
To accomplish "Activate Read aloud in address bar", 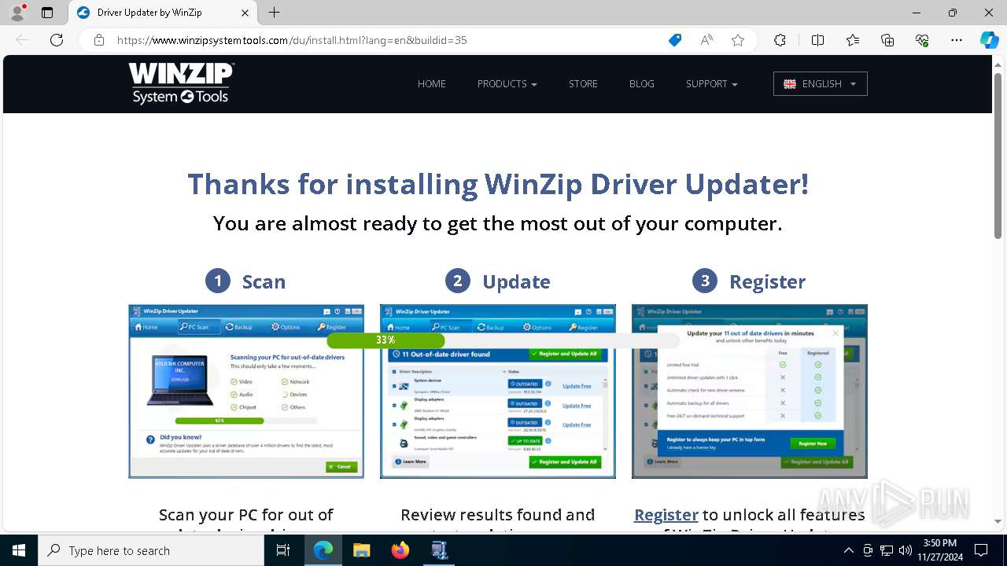I will pos(706,40).
